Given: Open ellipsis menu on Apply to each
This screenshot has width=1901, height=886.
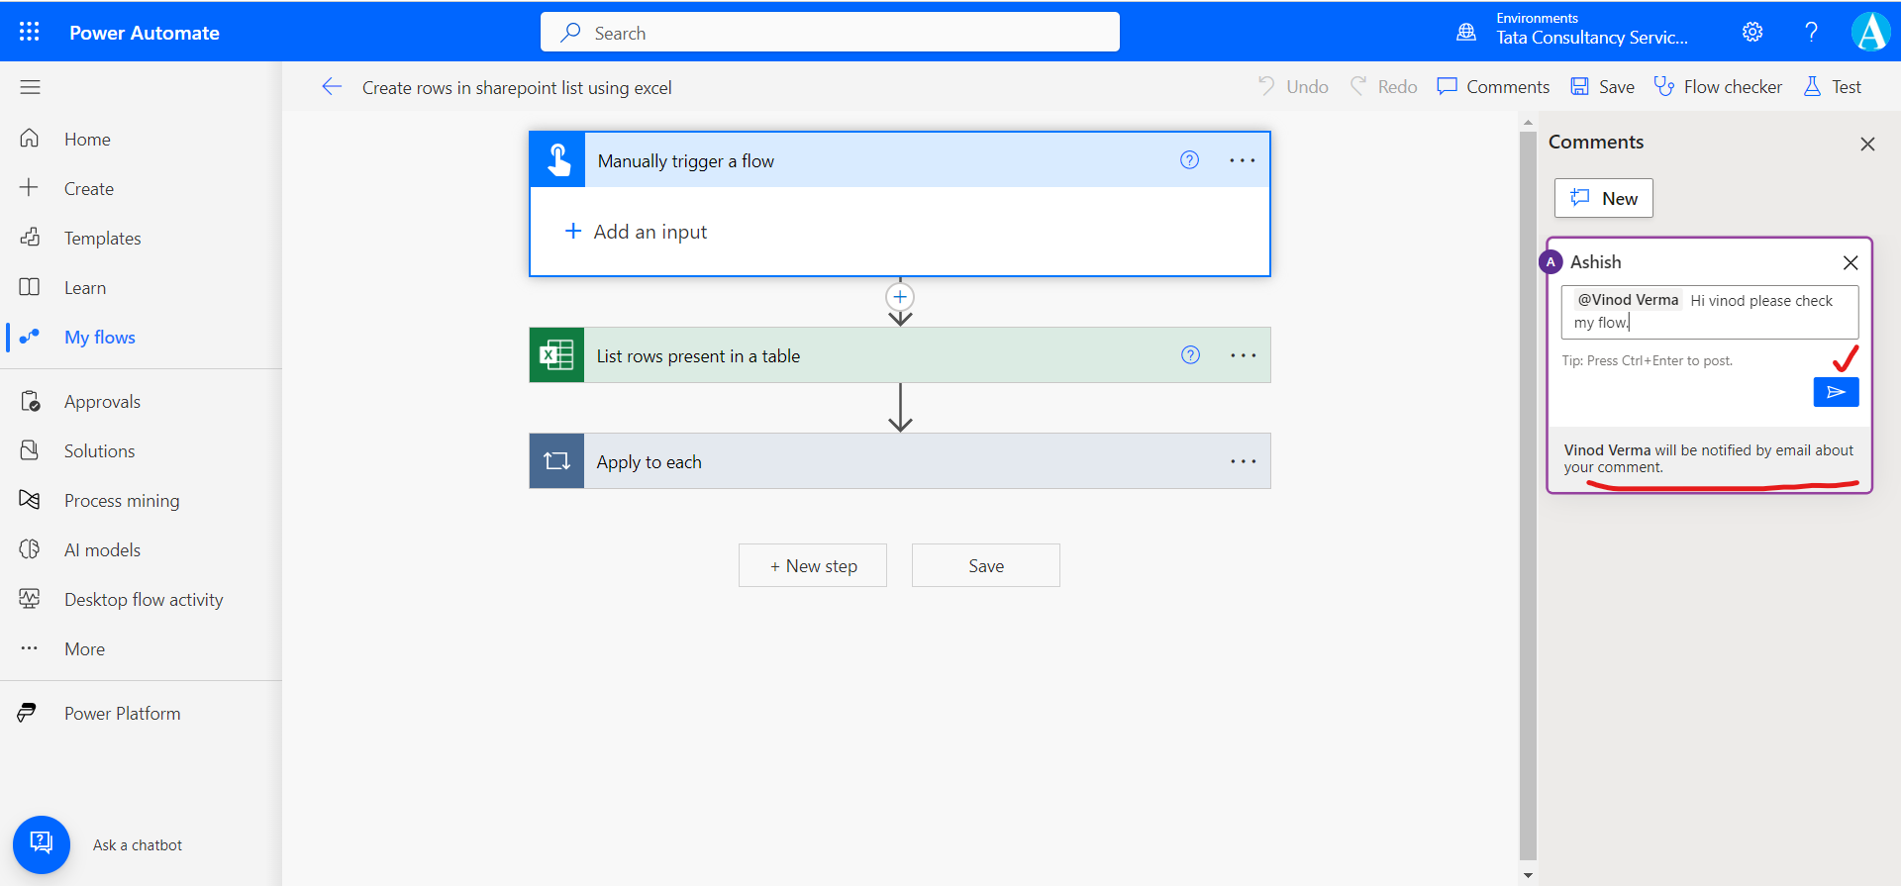Looking at the screenshot, I should [1243, 461].
